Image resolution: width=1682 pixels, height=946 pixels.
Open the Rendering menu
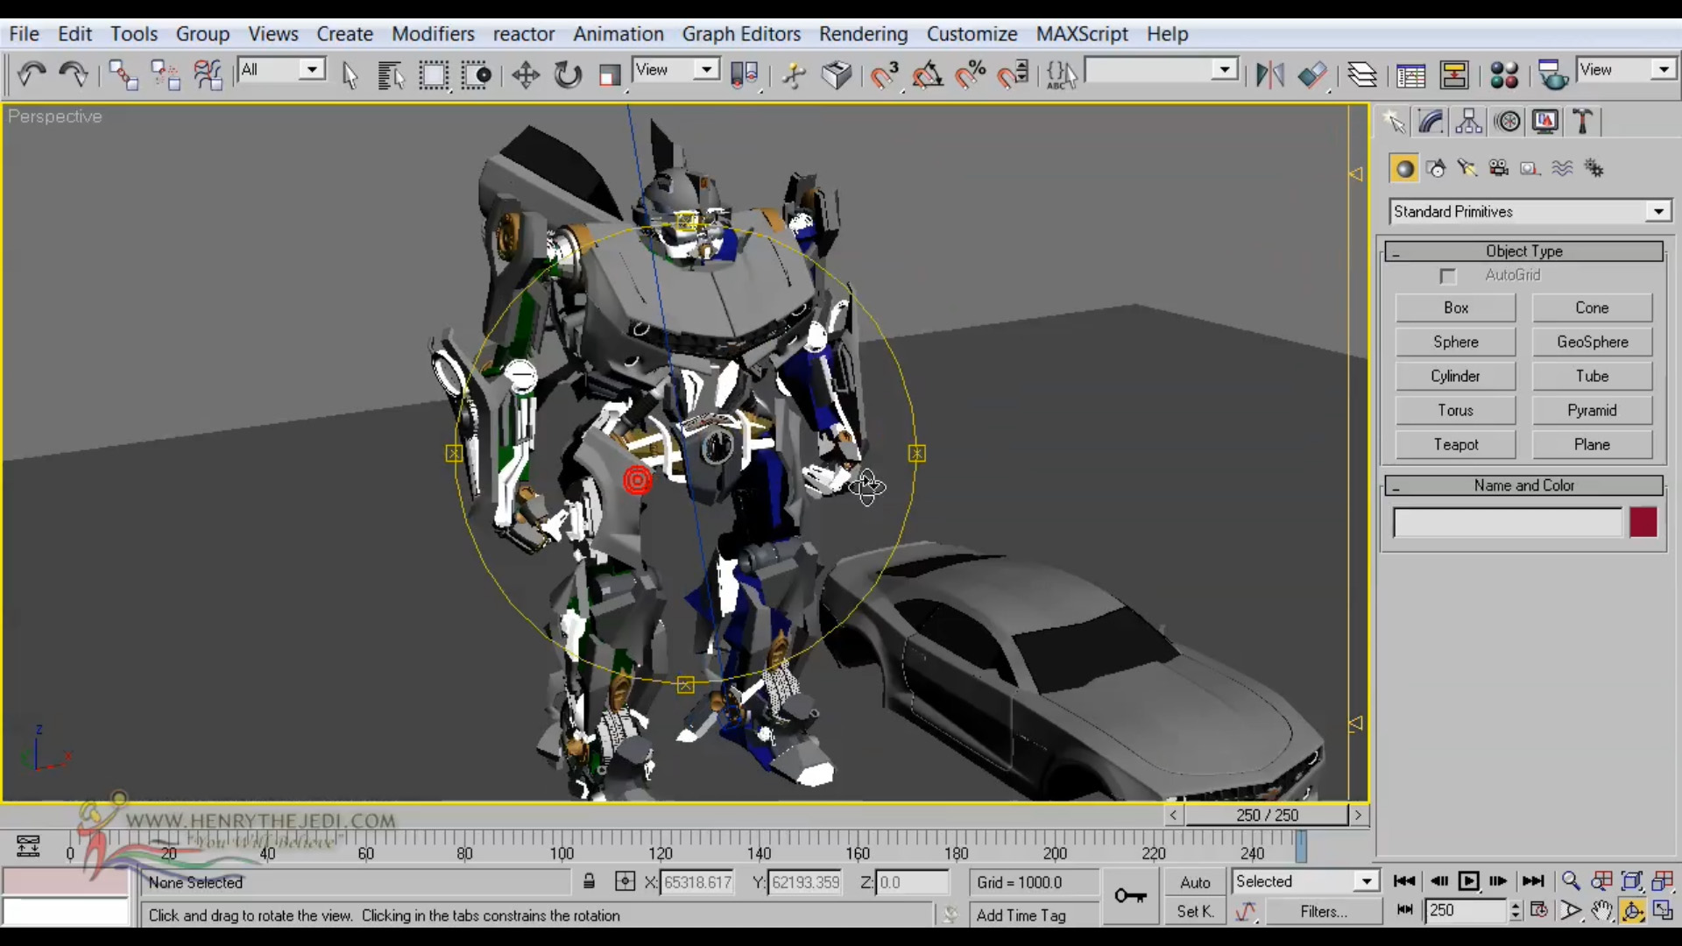864,34
